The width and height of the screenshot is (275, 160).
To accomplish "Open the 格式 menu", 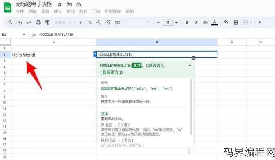I will pyautogui.click(x=71, y=11).
